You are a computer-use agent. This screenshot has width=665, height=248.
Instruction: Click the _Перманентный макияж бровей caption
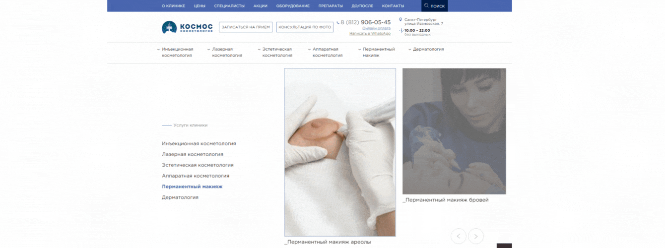click(x=446, y=200)
